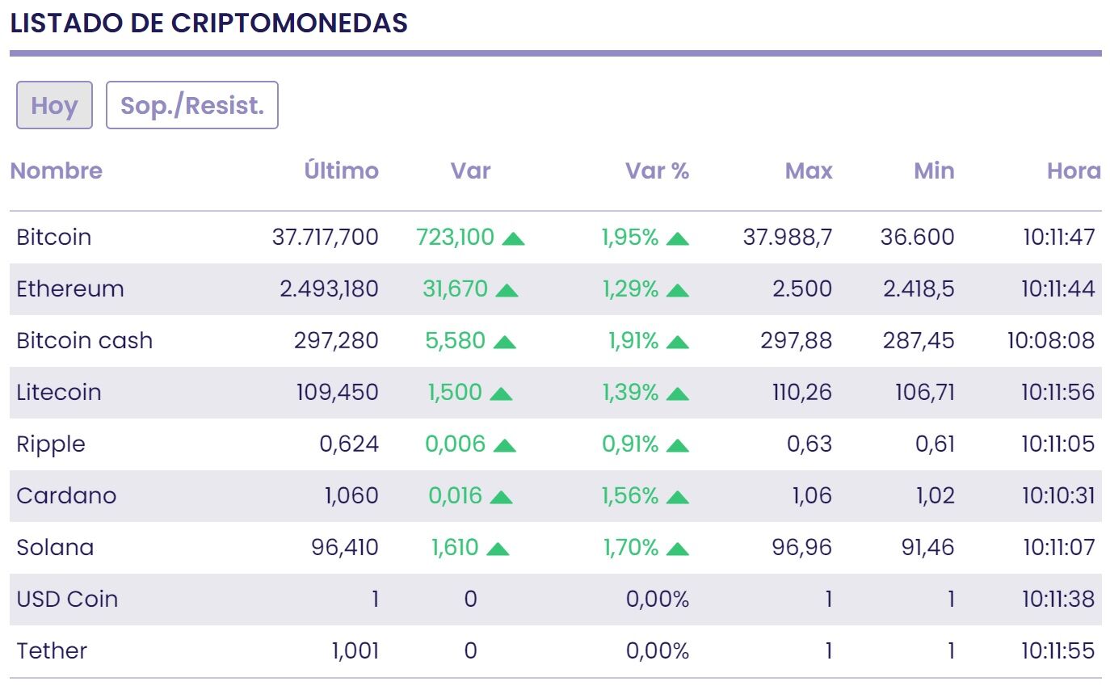Select the Solana name in the list
1110x686 pixels.
click(x=55, y=547)
